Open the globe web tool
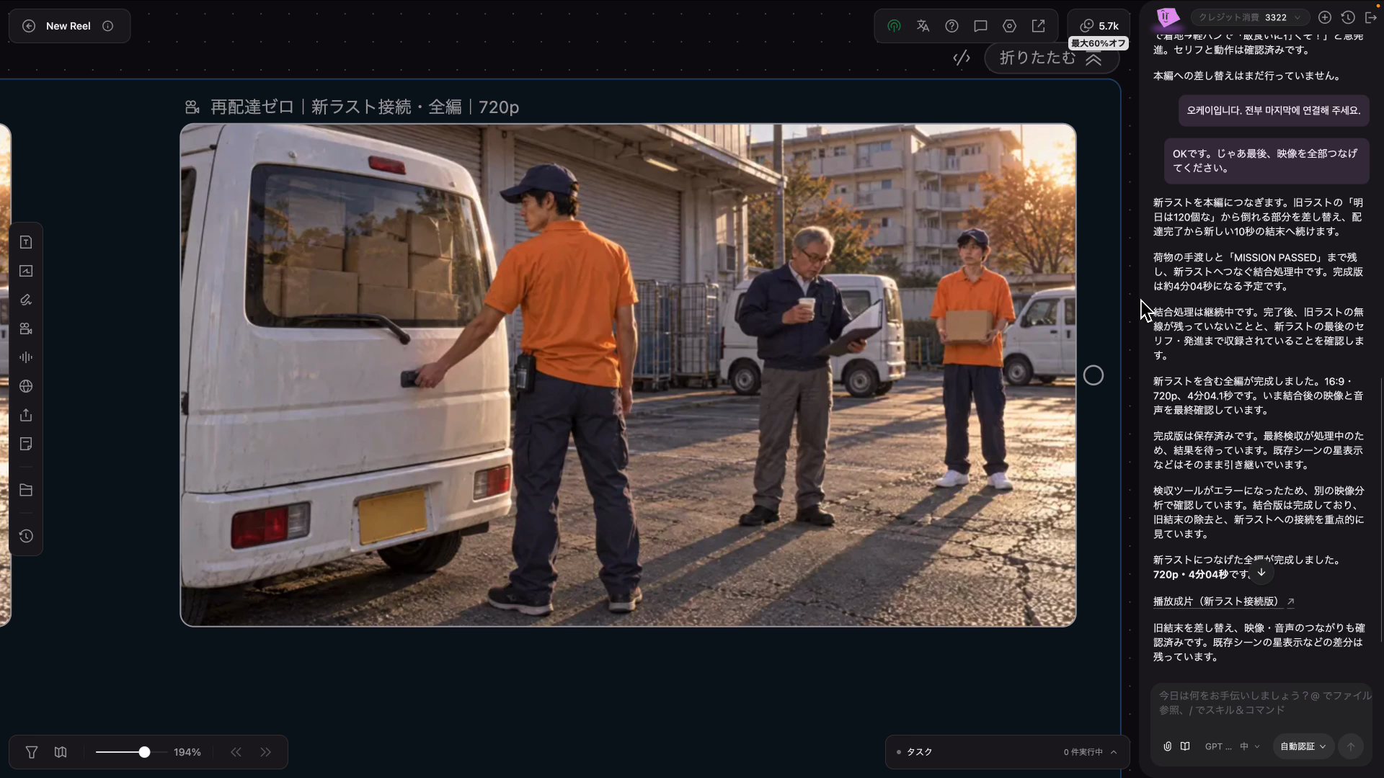Image resolution: width=1384 pixels, height=778 pixels. click(26, 386)
